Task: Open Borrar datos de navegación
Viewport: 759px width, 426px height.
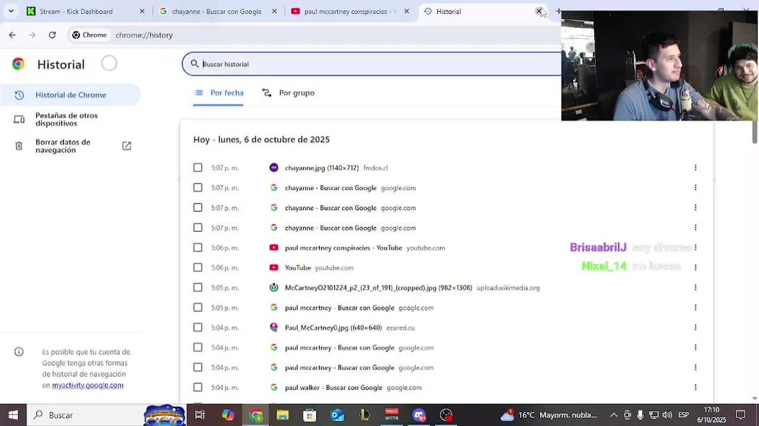Action: pyautogui.click(x=70, y=146)
